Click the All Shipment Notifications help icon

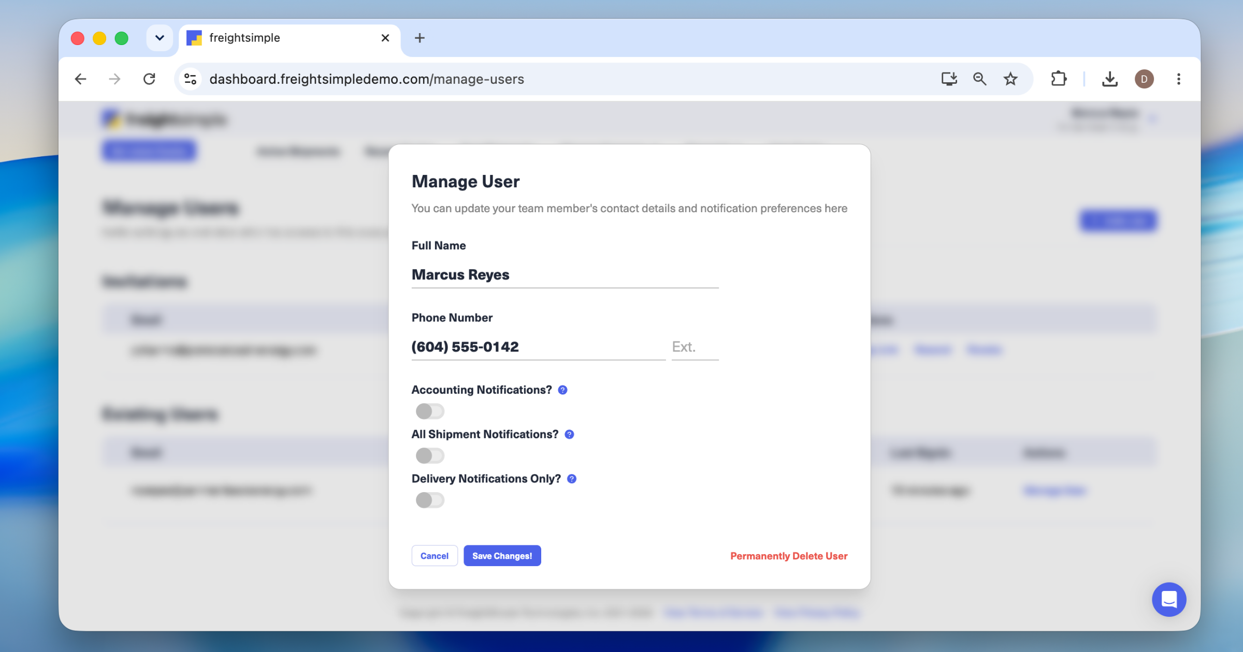[x=569, y=435]
